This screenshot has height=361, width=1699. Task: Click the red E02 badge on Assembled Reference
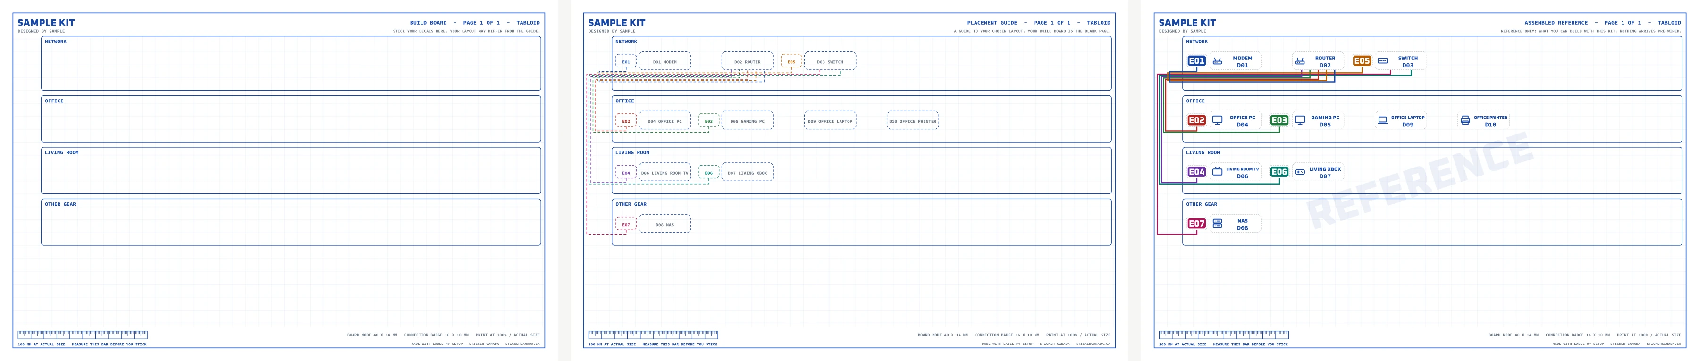1196,120
